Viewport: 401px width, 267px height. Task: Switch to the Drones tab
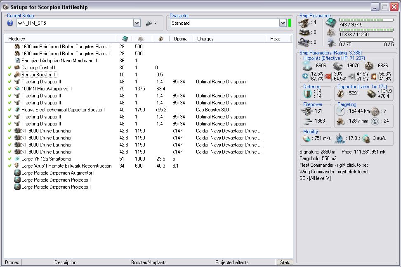(12, 262)
